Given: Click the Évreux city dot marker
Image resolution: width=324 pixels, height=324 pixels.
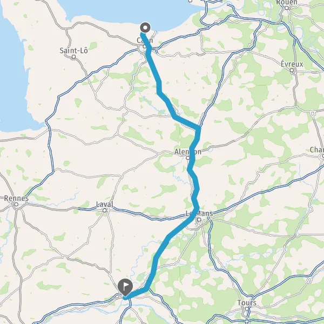Looking at the screenshot, I should click(x=292, y=70).
